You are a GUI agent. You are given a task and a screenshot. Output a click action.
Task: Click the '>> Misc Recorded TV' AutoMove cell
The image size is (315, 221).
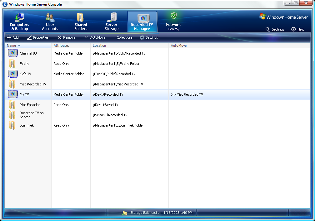[187, 94]
